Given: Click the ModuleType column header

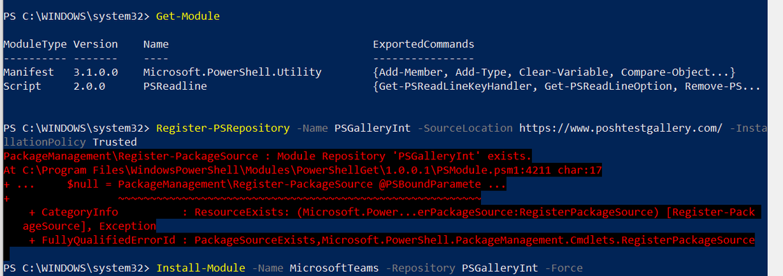Looking at the screenshot, I should 35,44.
